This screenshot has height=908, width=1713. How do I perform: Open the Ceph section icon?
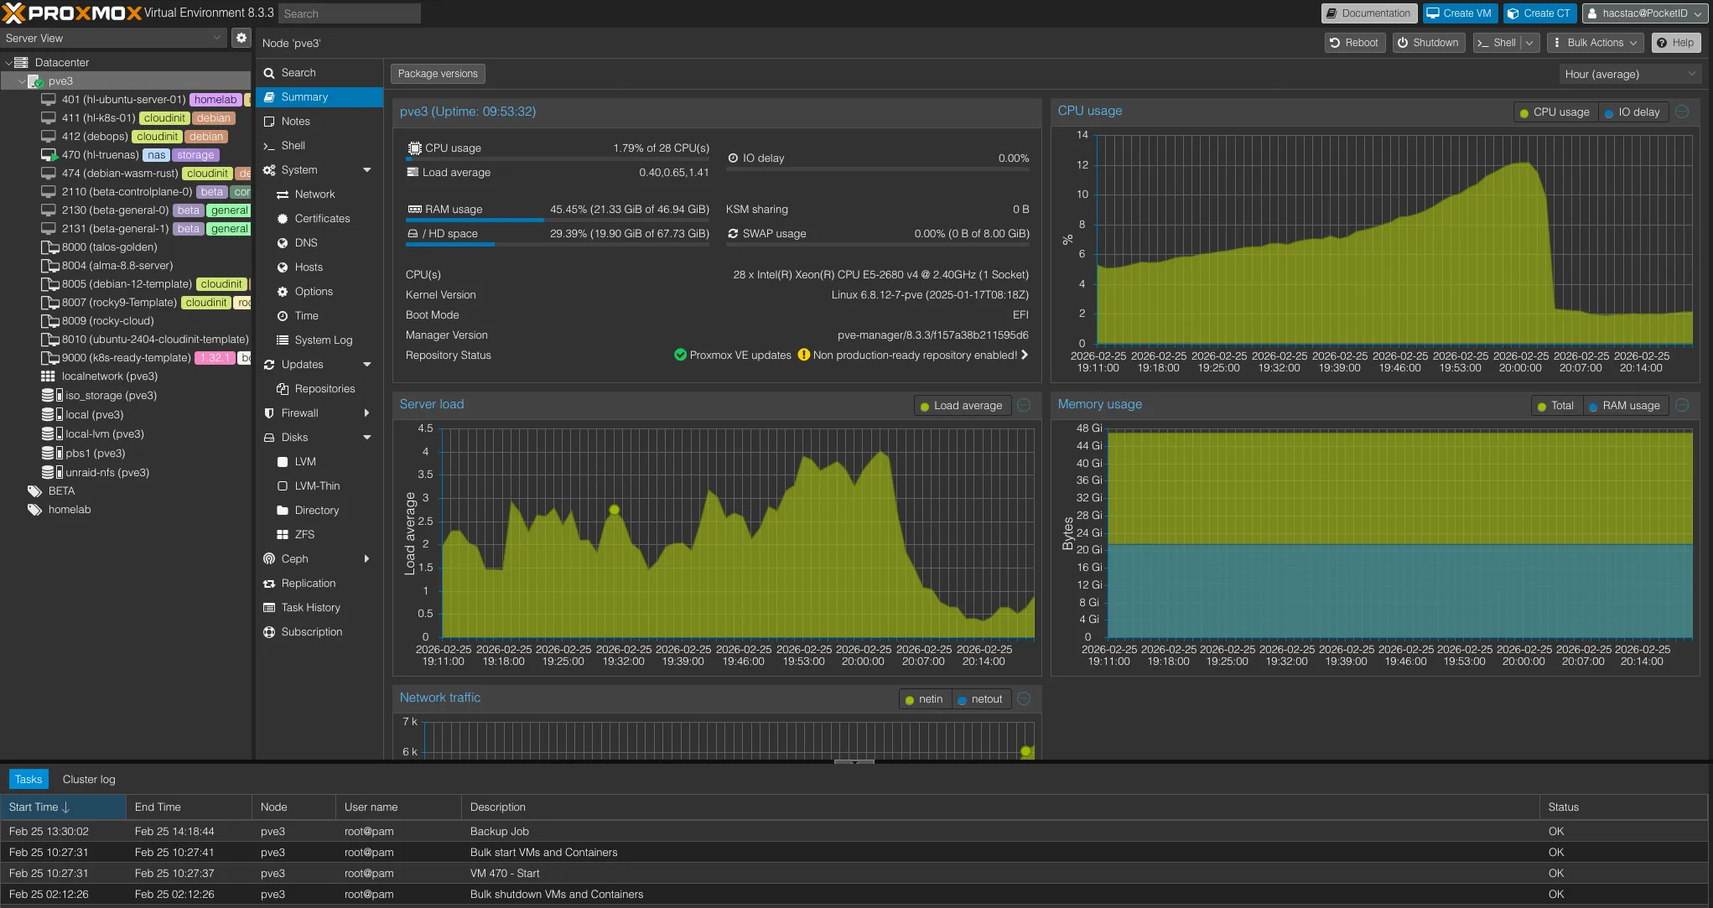click(269, 559)
